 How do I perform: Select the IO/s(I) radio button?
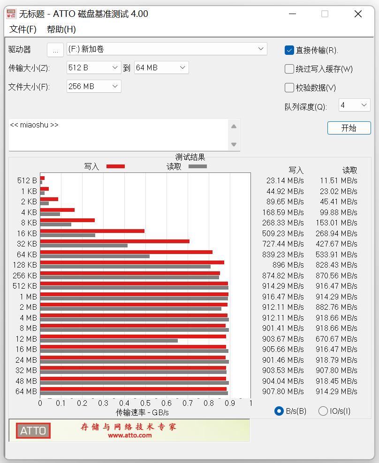[323, 411]
